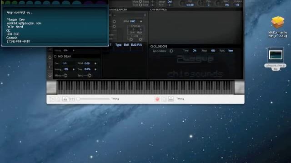291x163 pixels.
Task: Open the load icon next to the recorder stop
Action: [171, 99]
